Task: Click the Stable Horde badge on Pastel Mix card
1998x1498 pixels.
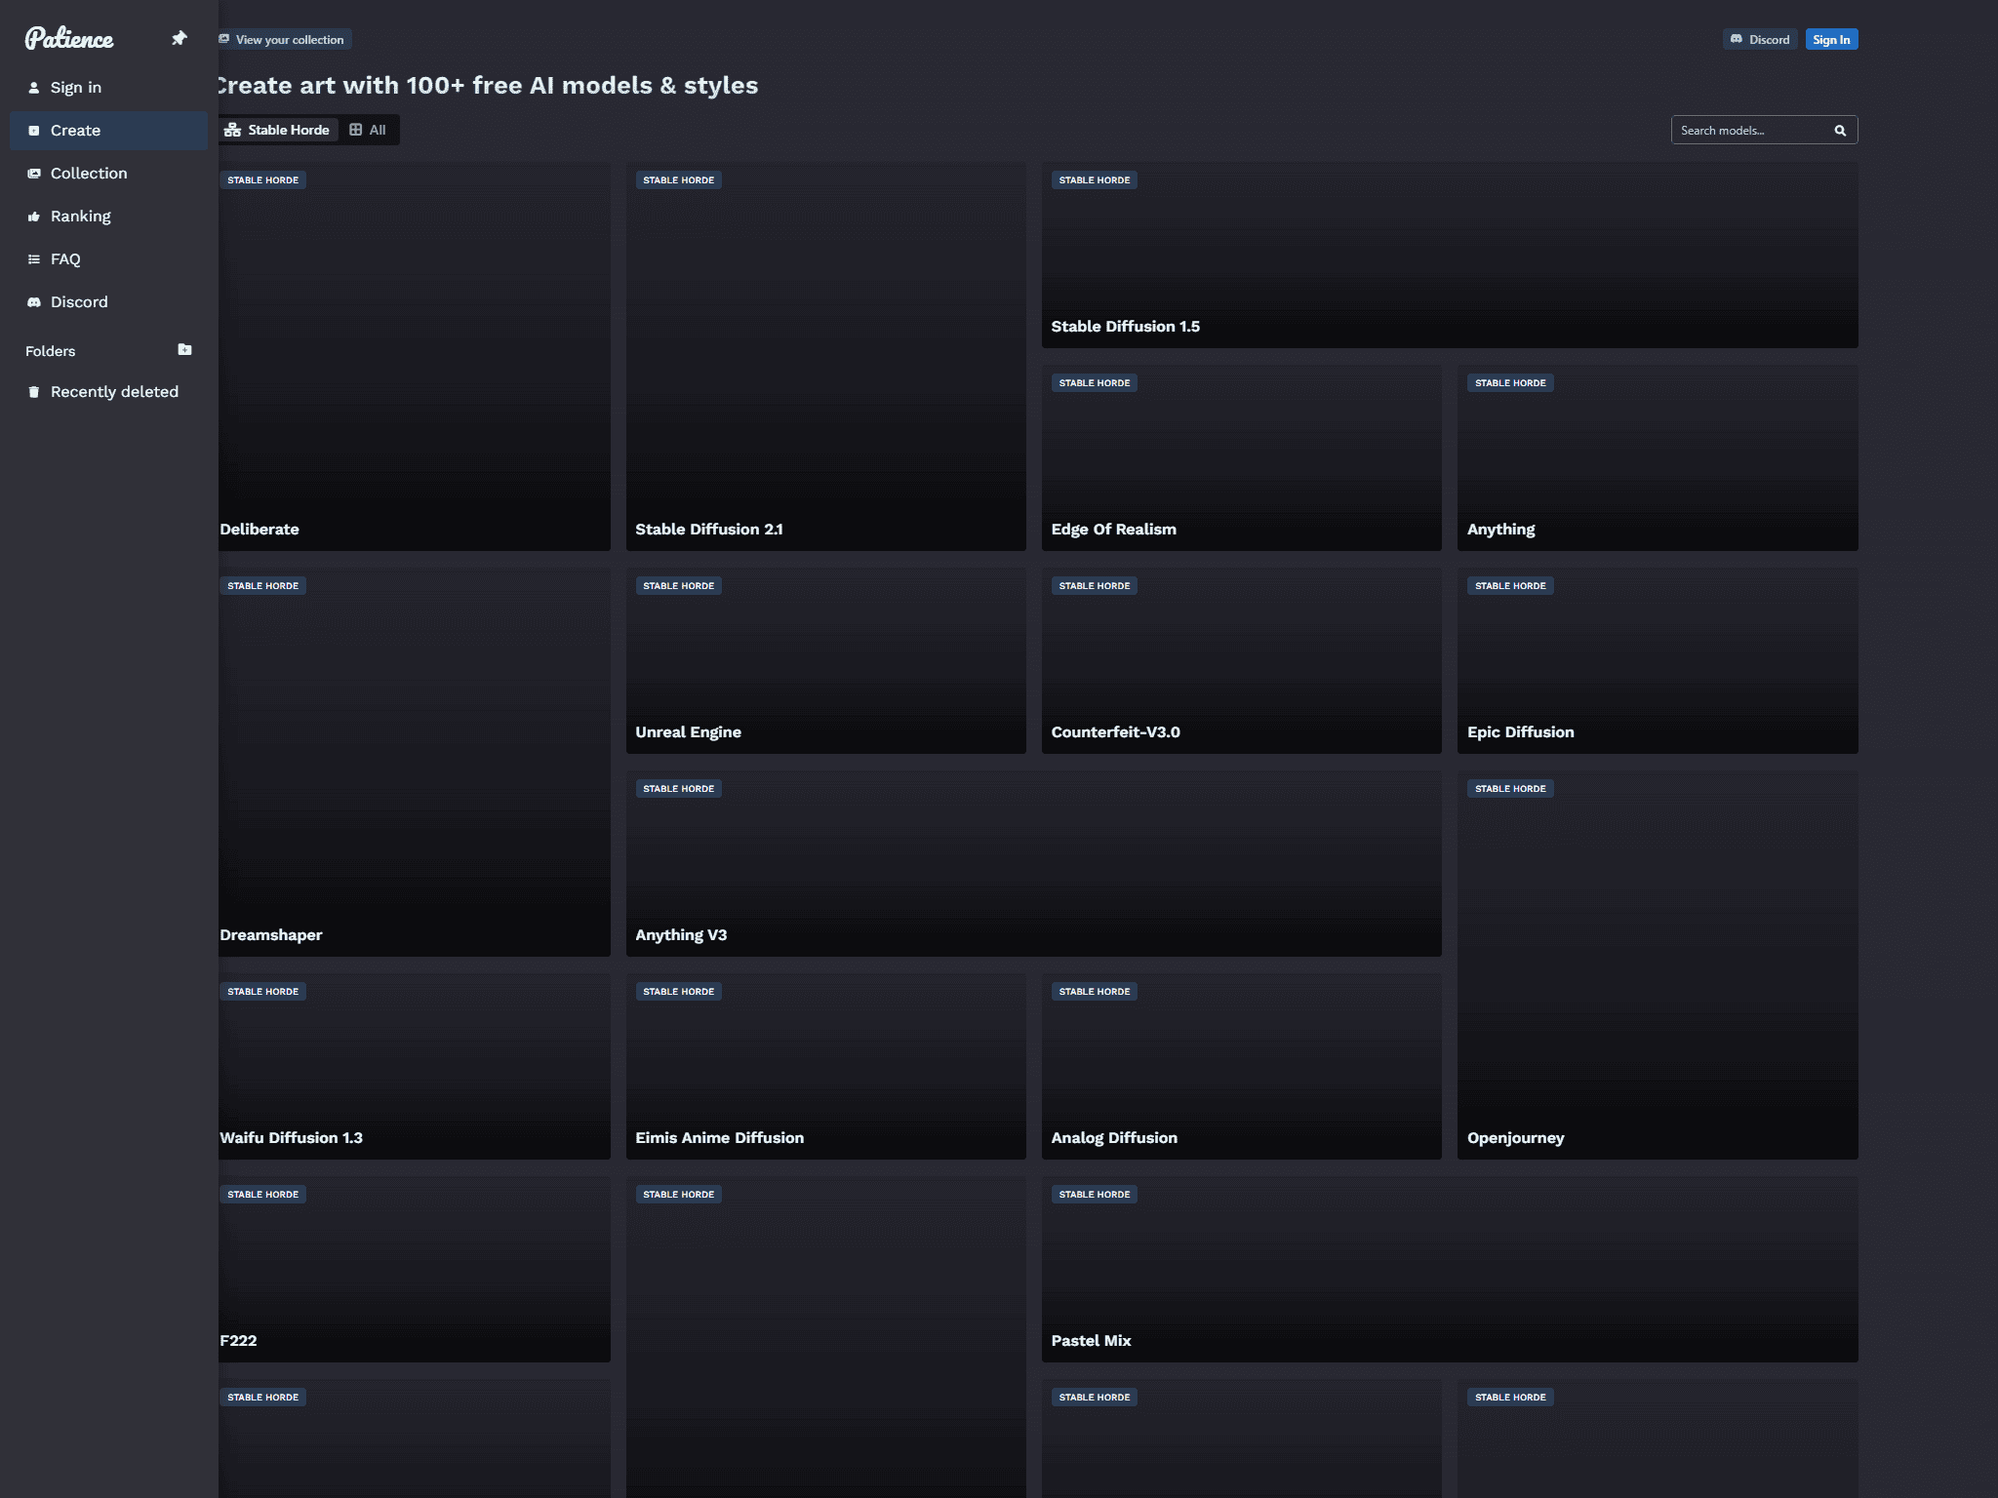Action: click(x=1095, y=1195)
